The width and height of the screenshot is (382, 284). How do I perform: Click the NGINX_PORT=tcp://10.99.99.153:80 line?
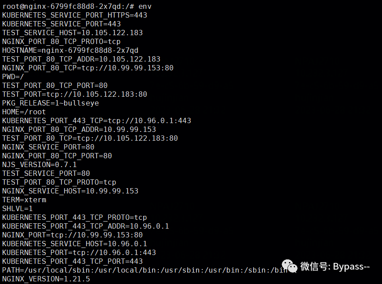[73, 235]
